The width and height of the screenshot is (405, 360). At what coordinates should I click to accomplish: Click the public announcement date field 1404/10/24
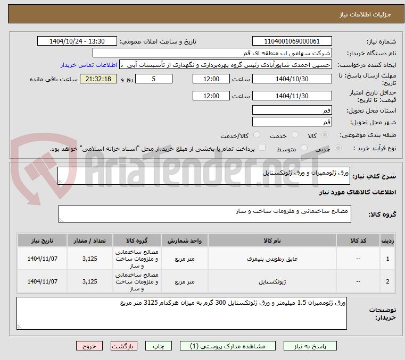pyautogui.click(x=77, y=41)
